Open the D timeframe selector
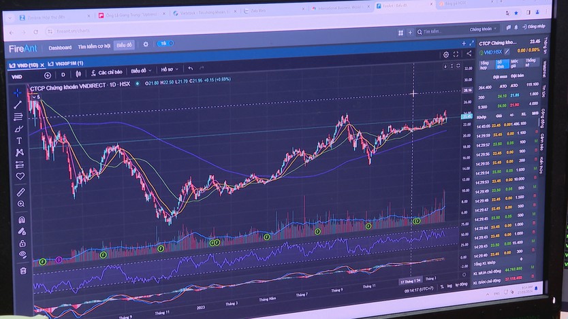Screen dimensions: 568x319 pyautogui.click(x=63, y=75)
